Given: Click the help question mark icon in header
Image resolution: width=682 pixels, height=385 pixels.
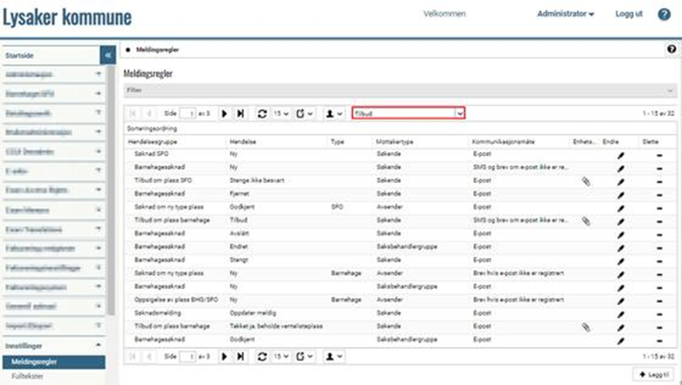Looking at the screenshot, I should tap(664, 15).
